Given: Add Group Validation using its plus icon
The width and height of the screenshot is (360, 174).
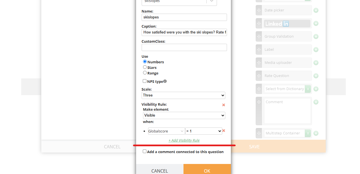Looking at the screenshot, I should click(x=316, y=37).
